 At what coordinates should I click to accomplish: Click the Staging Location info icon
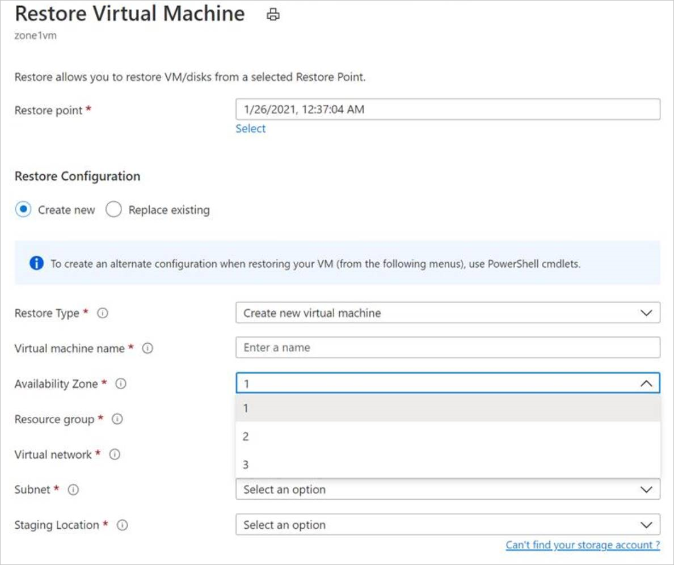(x=122, y=525)
